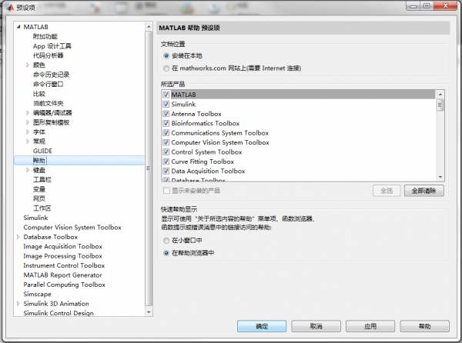The image size is (462, 343).
Task: Toggle the Data Acquisition Toolbox checkbox
Action: pos(166,171)
